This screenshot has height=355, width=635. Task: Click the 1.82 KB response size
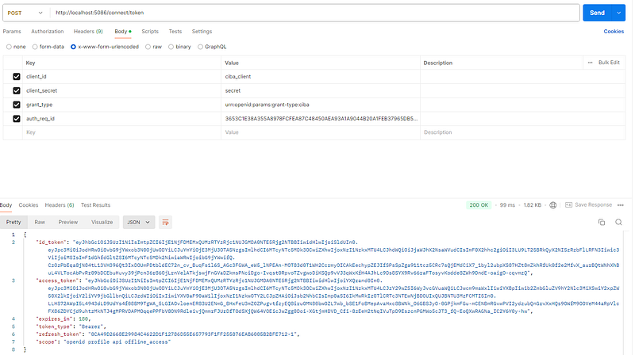click(x=532, y=205)
